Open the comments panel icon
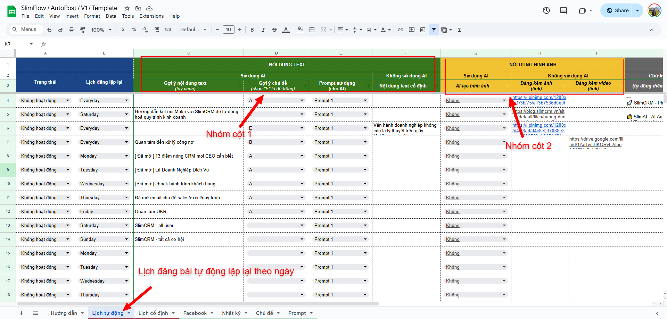This screenshot has width=667, height=319. point(563,10)
